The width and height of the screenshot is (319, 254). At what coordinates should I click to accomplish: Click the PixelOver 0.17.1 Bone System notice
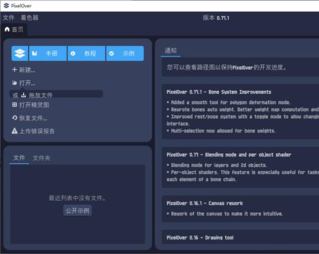coord(241,111)
